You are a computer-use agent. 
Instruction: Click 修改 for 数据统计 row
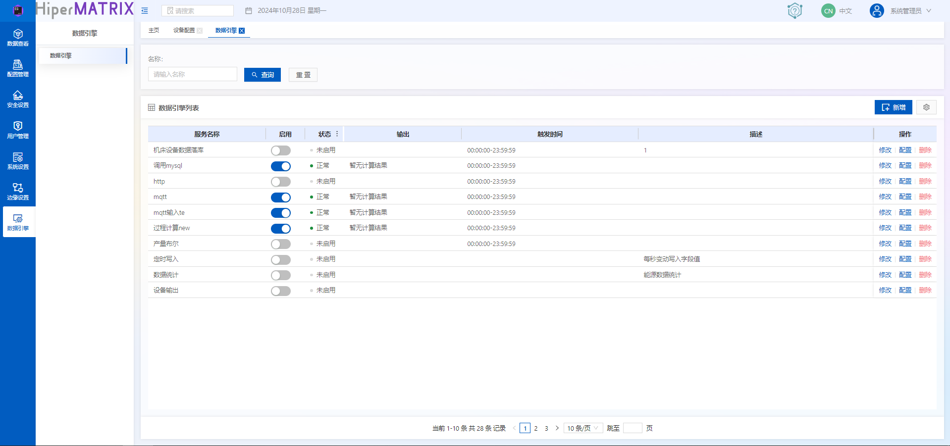[885, 275]
